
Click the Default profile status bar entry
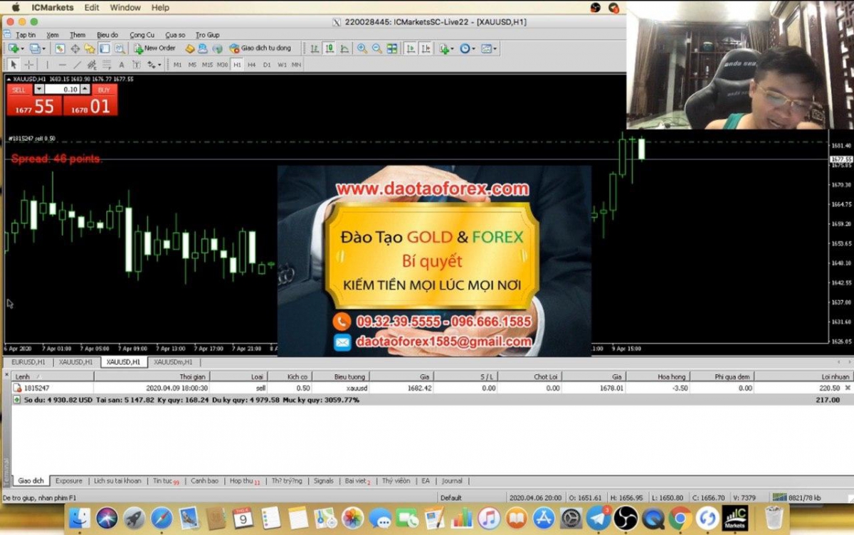[451, 498]
